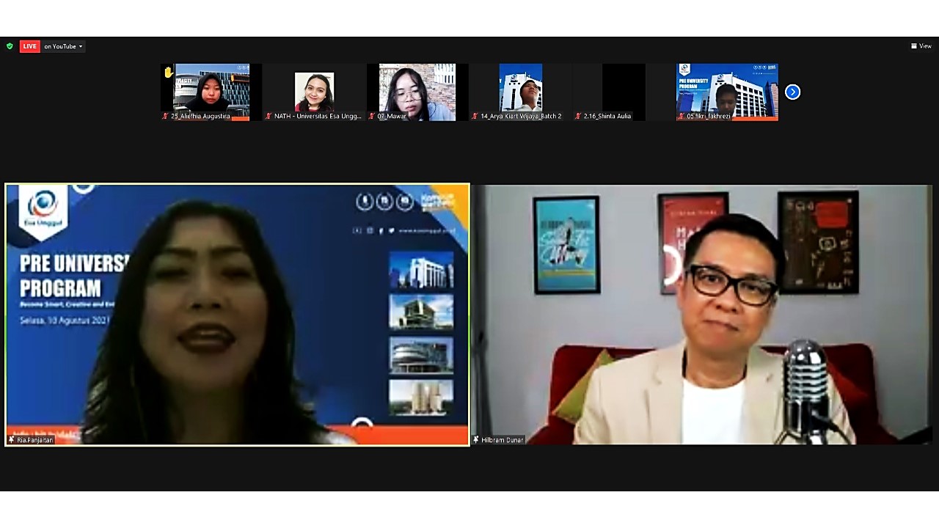
Task: Click muted mic icon beside 2.16_Shinta Aulia
Action: (578, 116)
